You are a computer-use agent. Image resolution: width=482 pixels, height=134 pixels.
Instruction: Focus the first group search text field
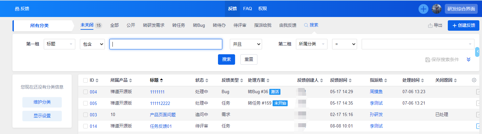166,44
